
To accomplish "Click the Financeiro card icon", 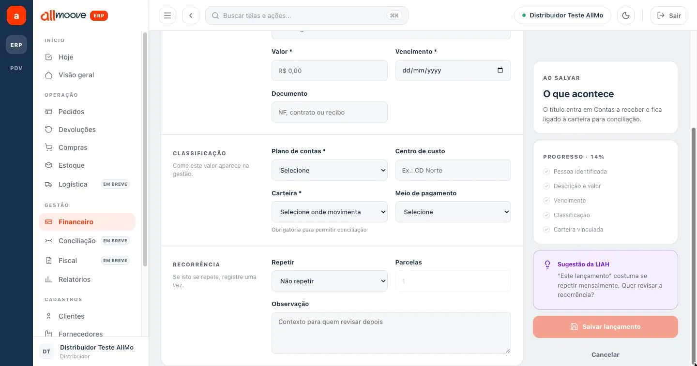I will (x=48, y=222).
